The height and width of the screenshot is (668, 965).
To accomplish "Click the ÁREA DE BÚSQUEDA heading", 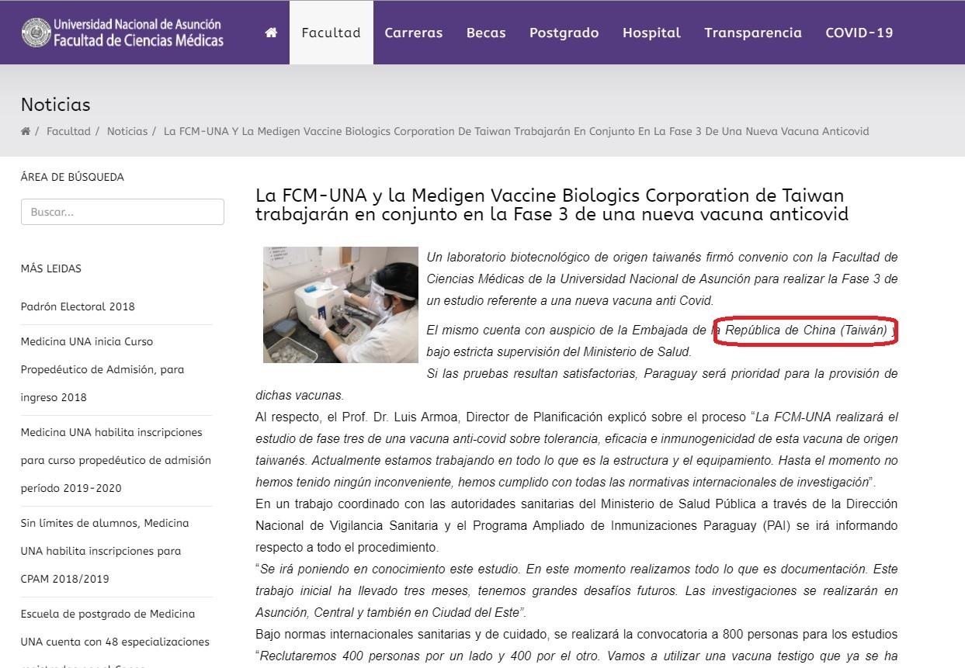I will coord(72,177).
